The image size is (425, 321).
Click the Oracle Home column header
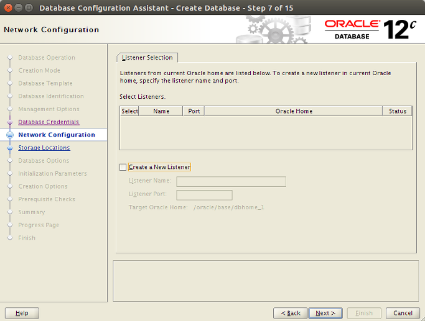coord(294,111)
